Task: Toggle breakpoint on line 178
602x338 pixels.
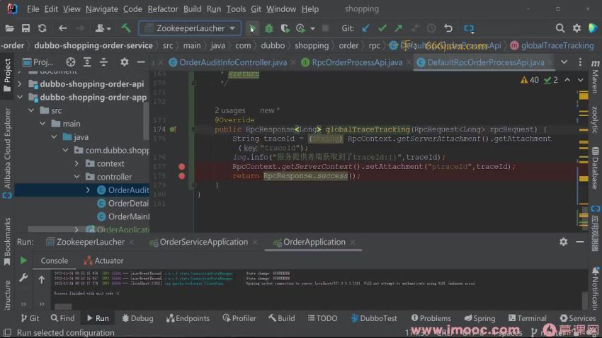Action: point(181,176)
